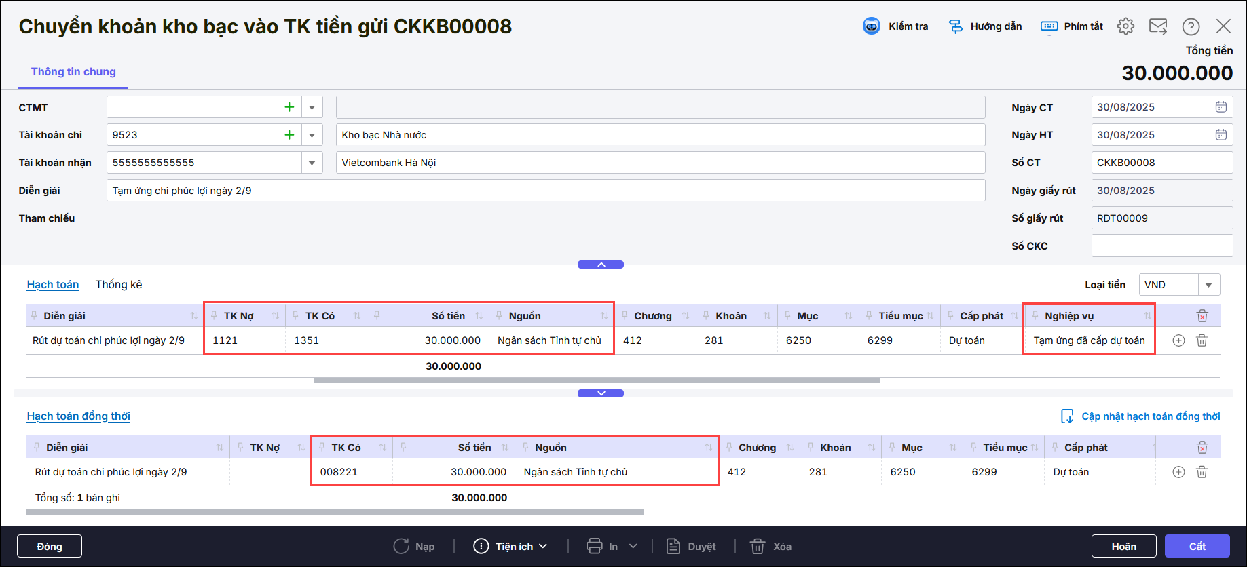Click green plus next to Tài khoản chi

(289, 135)
